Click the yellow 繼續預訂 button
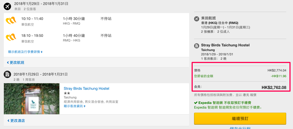 tap(240, 119)
